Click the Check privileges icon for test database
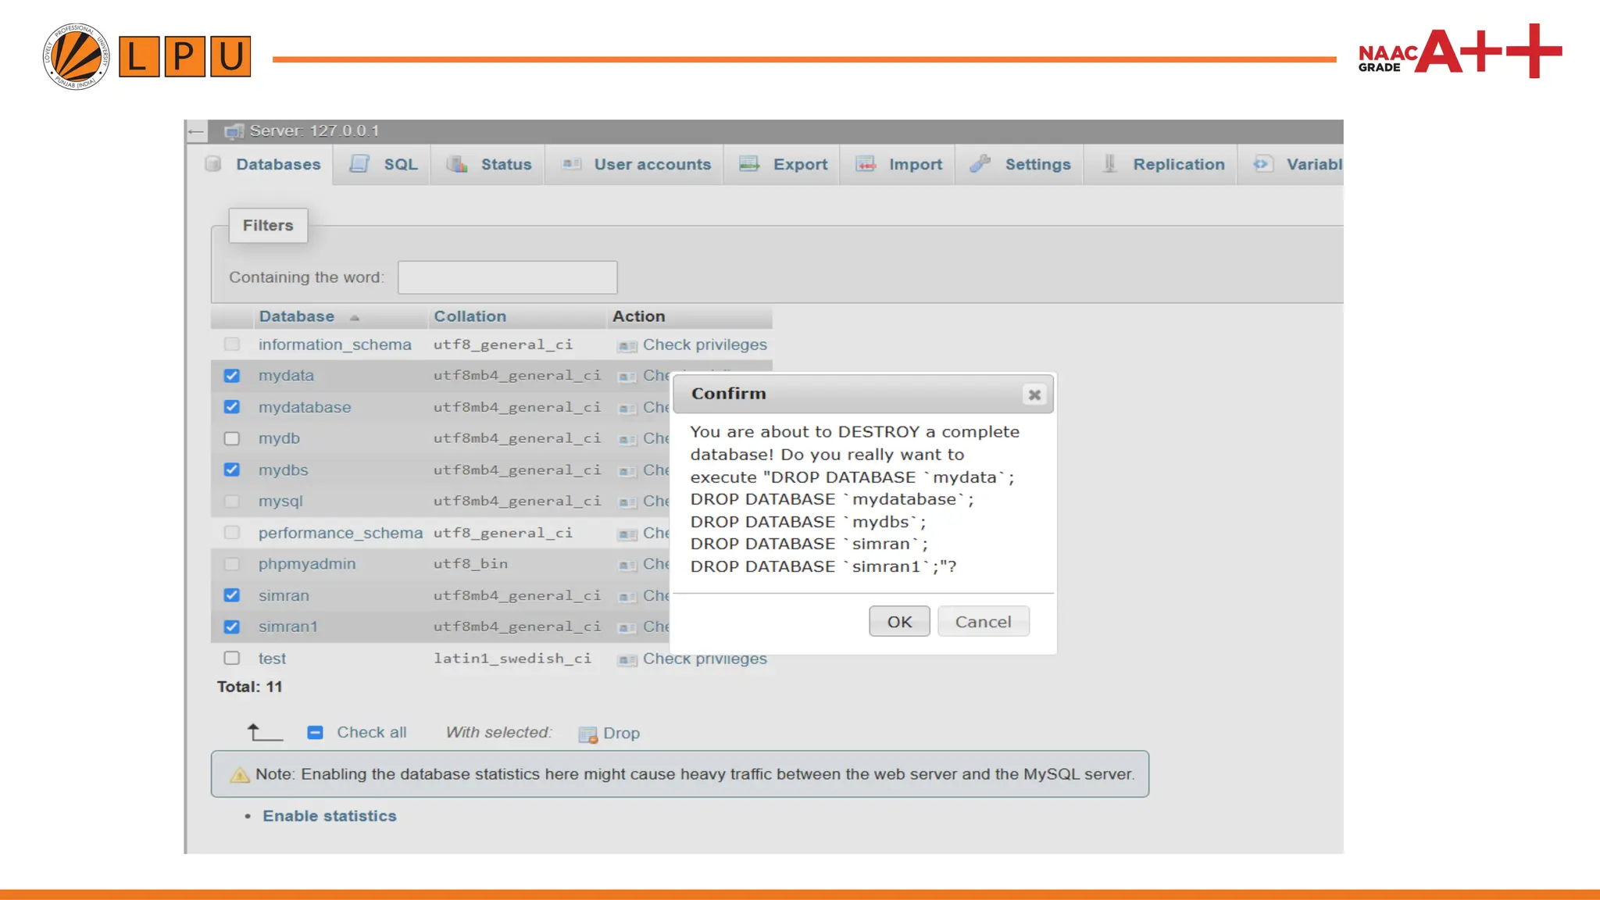The height and width of the screenshot is (900, 1600). click(627, 659)
